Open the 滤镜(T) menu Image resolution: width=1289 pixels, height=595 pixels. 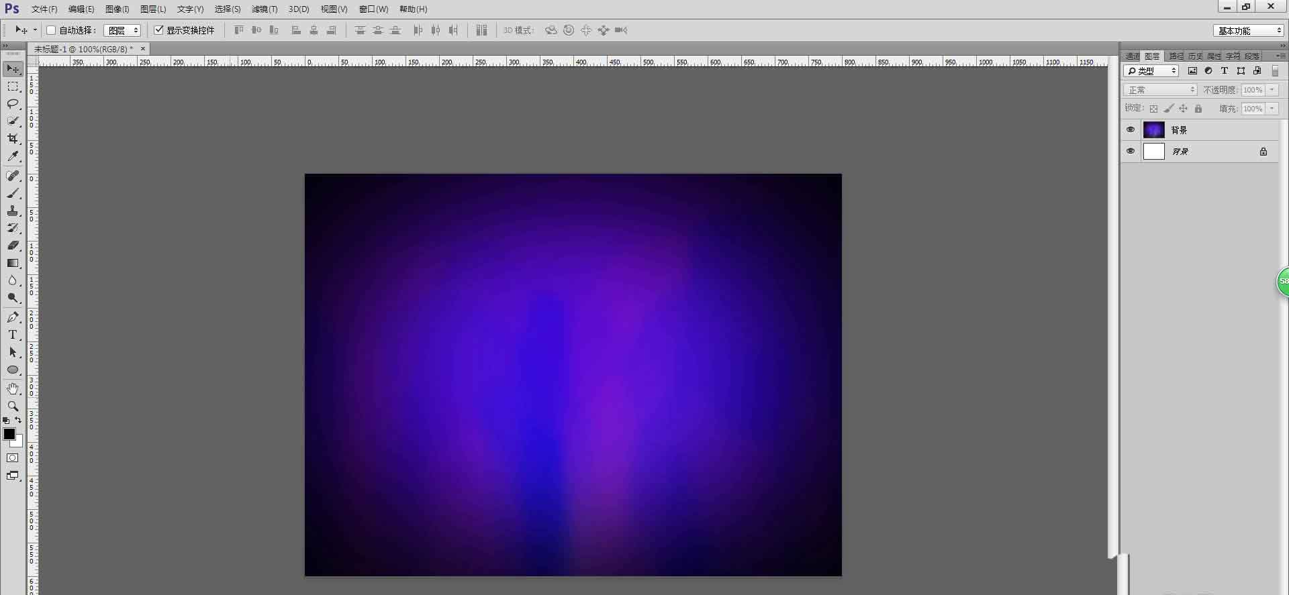click(x=265, y=9)
